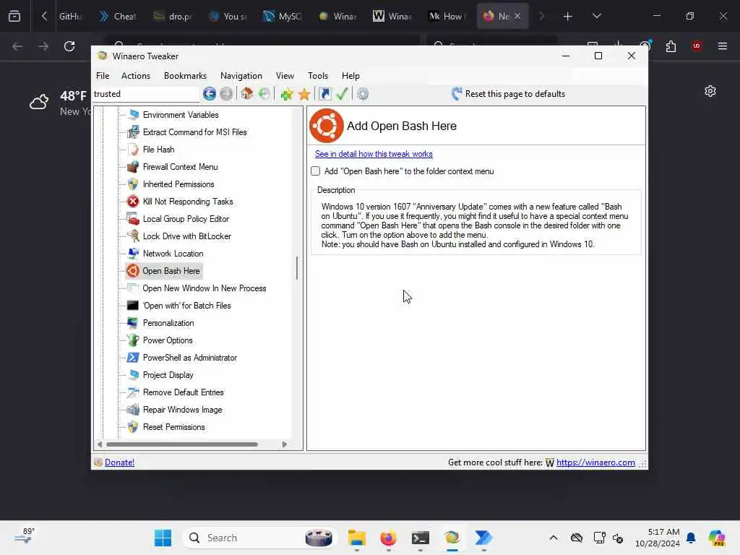Switch to the GitHub browser tab
The height and width of the screenshot is (555, 740).
(x=70, y=16)
